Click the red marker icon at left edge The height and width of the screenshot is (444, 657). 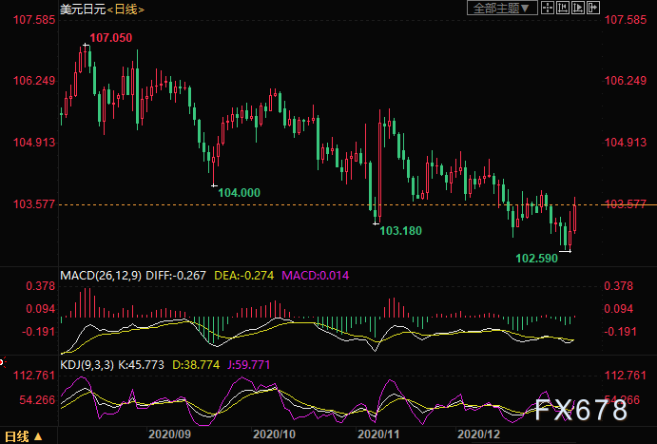(3, 361)
